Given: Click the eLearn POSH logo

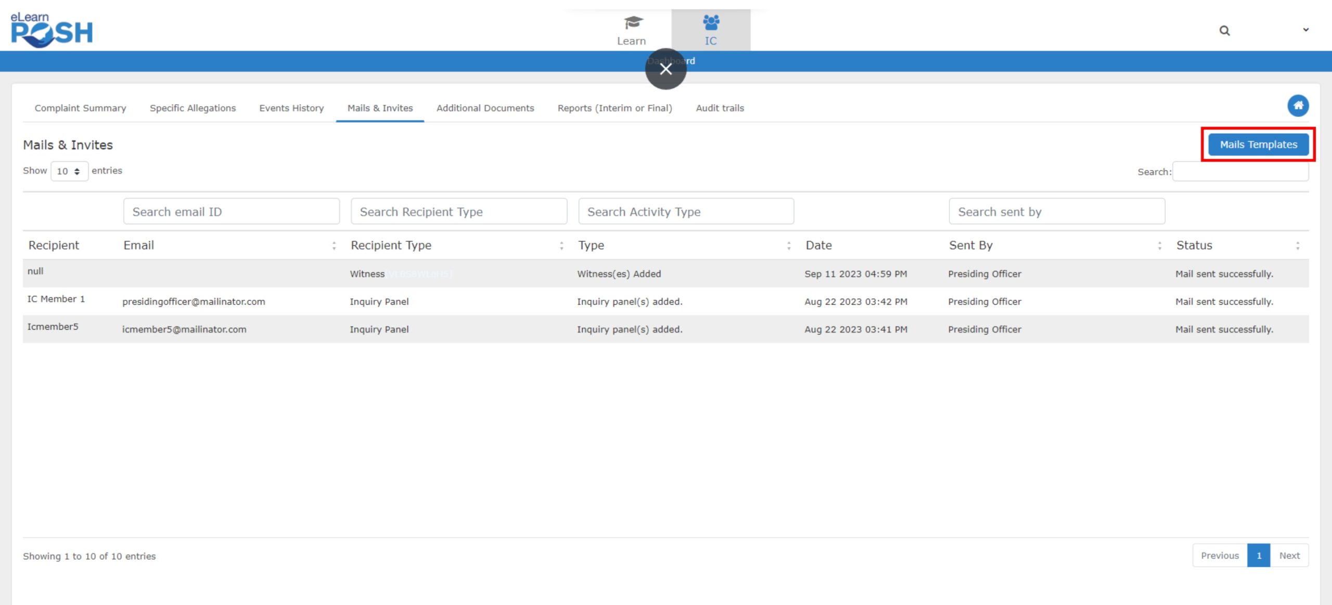Looking at the screenshot, I should coord(52,30).
